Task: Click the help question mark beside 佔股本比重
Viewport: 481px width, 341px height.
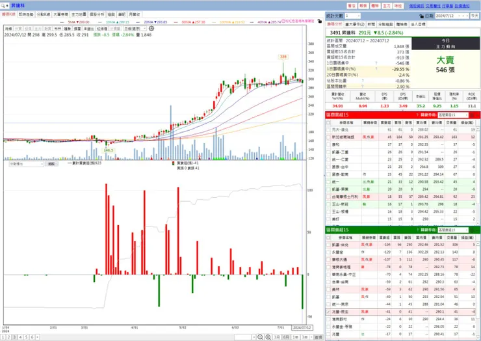Action: click(x=363, y=81)
